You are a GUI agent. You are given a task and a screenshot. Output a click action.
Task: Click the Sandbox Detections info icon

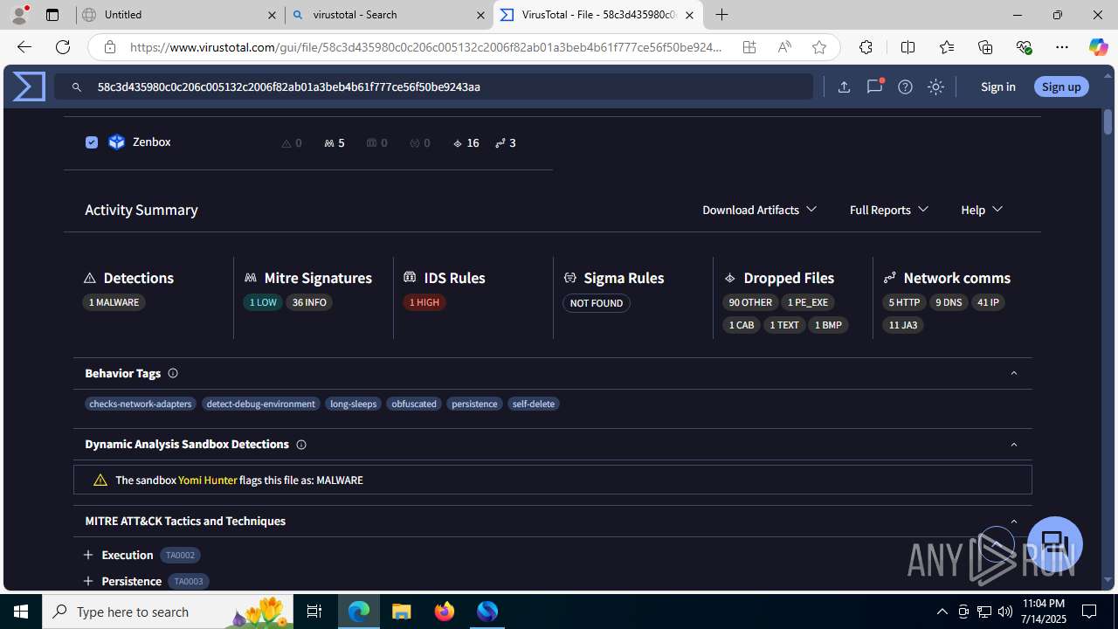[x=301, y=445]
